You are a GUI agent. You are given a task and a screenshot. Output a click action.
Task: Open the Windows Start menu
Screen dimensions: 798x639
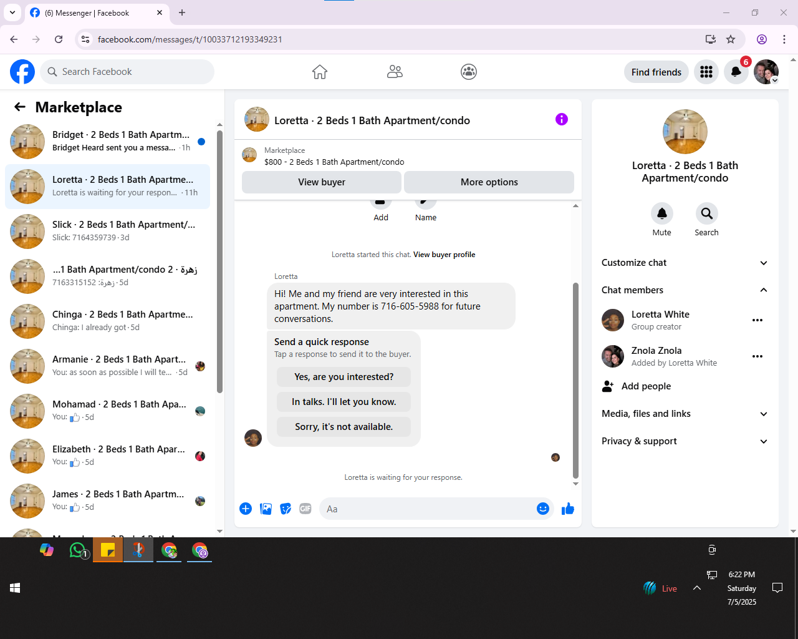pyautogui.click(x=15, y=588)
